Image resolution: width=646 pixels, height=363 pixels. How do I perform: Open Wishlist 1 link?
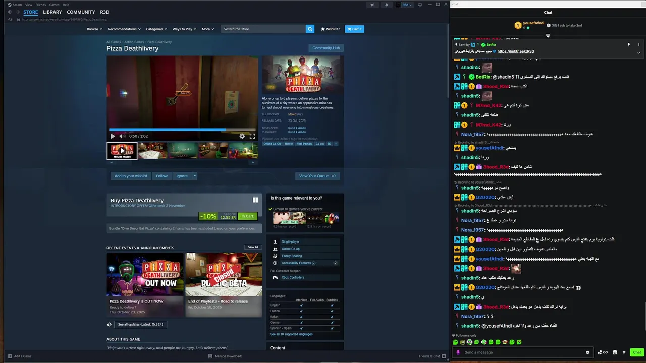(331, 29)
